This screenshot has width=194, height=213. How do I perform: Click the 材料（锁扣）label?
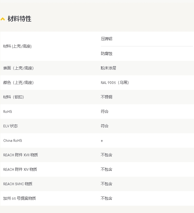tap(14, 97)
